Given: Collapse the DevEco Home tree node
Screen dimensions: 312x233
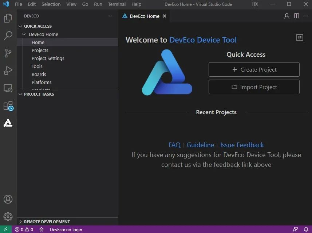Looking at the screenshot, I should tap(24, 35).
